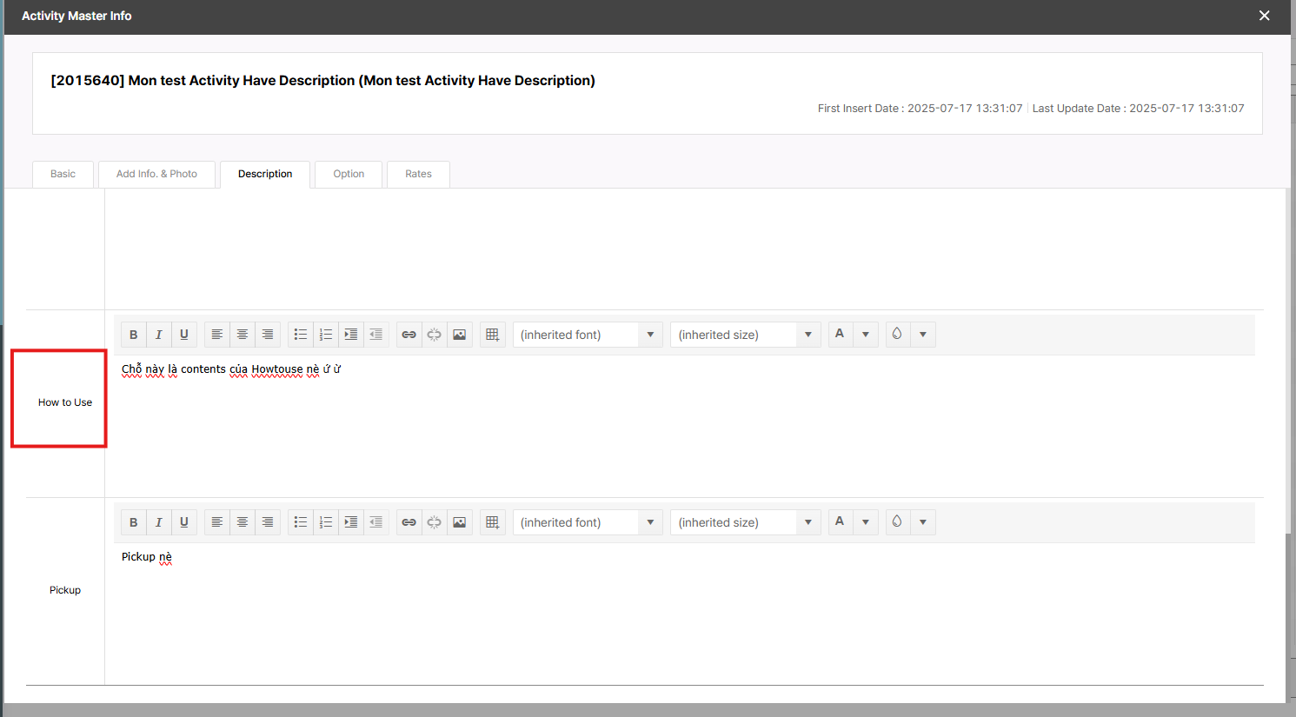Screen dimensions: 1296x717
Task: Outdent text in the Pickup editor
Action: 376,522
